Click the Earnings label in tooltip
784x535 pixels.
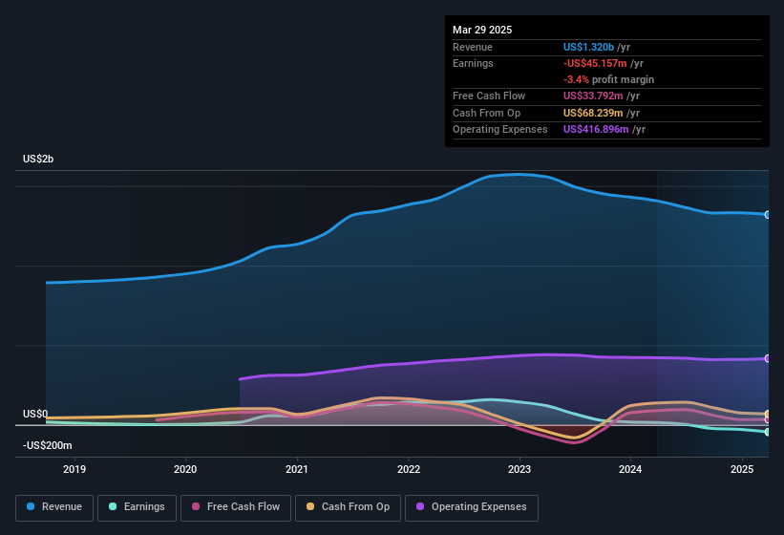[x=473, y=63]
